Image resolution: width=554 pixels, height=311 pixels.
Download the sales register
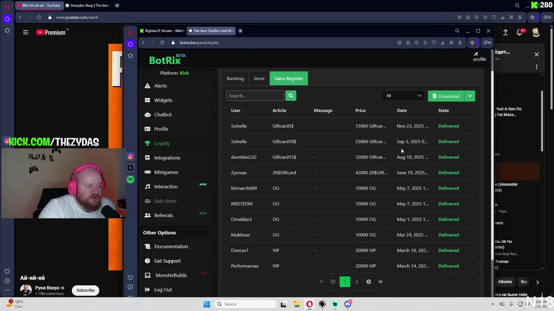pos(446,96)
